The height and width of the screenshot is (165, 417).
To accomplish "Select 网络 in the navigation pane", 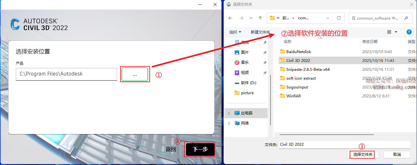I will [245, 123].
